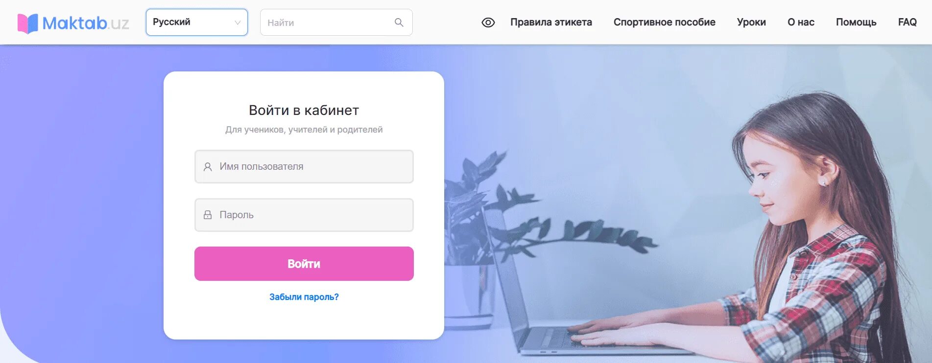
Task: Click the lock icon in password field
Action: pyautogui.click(x=208, y=215)
